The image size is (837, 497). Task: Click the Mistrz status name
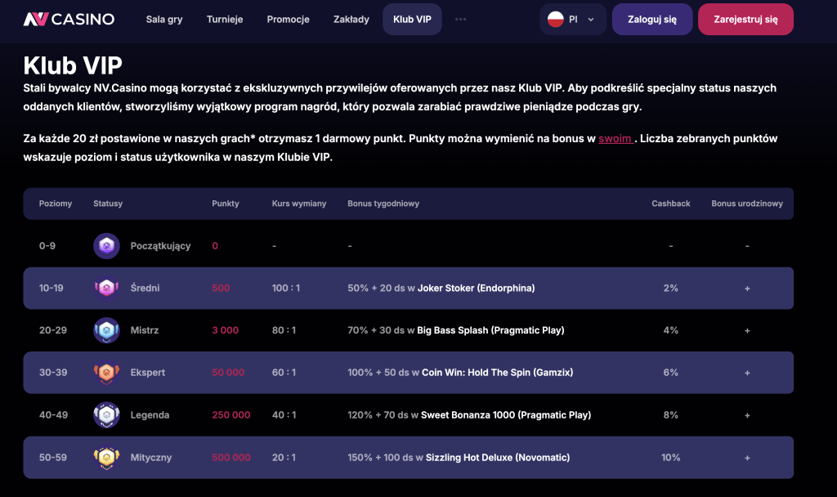(145, 330)
